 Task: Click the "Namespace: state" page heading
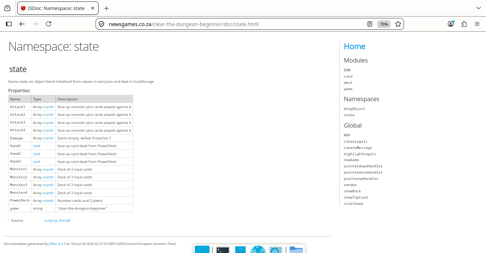point(54,47)
